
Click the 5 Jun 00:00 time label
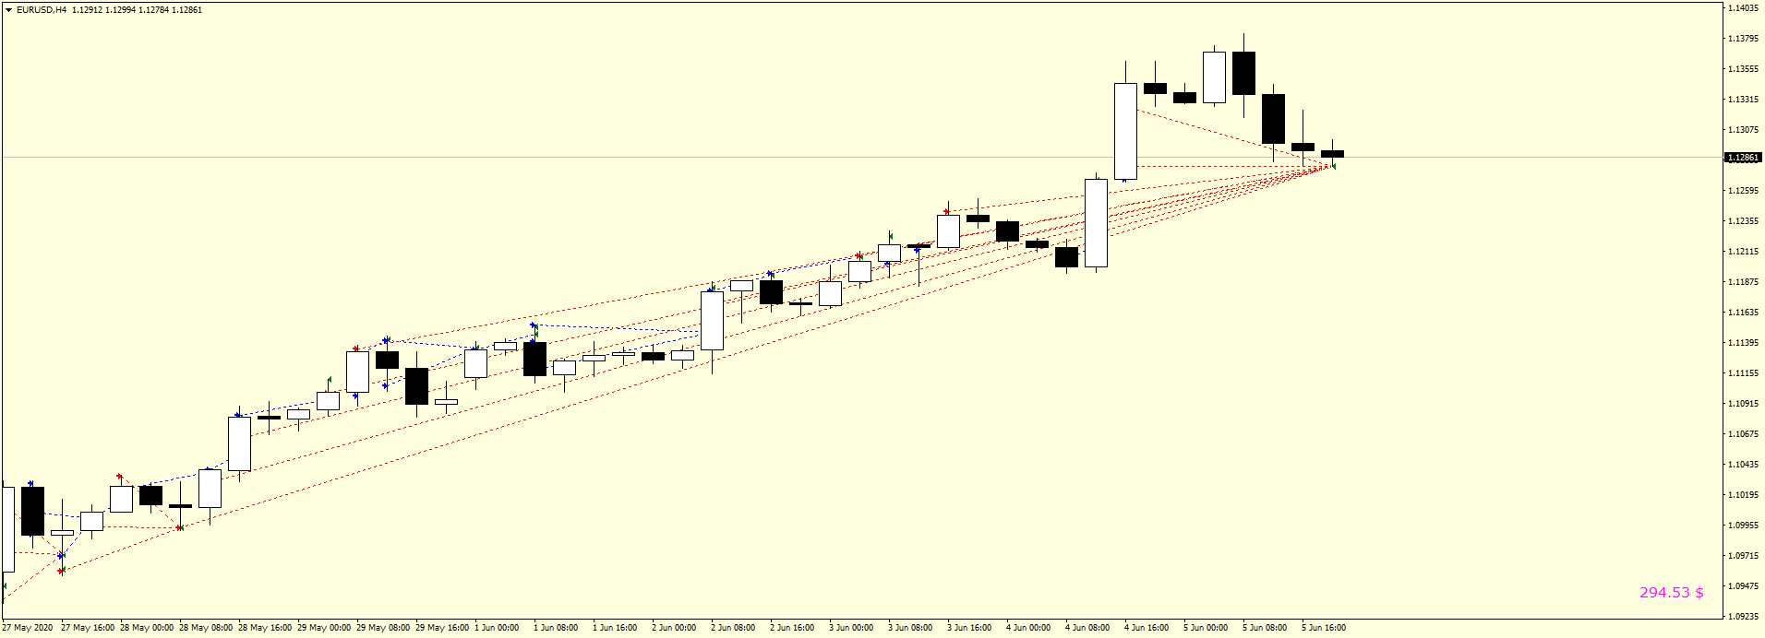(x=1206, y=628)
